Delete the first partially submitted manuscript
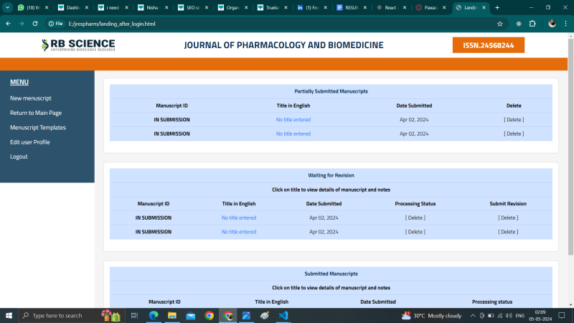 click(514, 120)
